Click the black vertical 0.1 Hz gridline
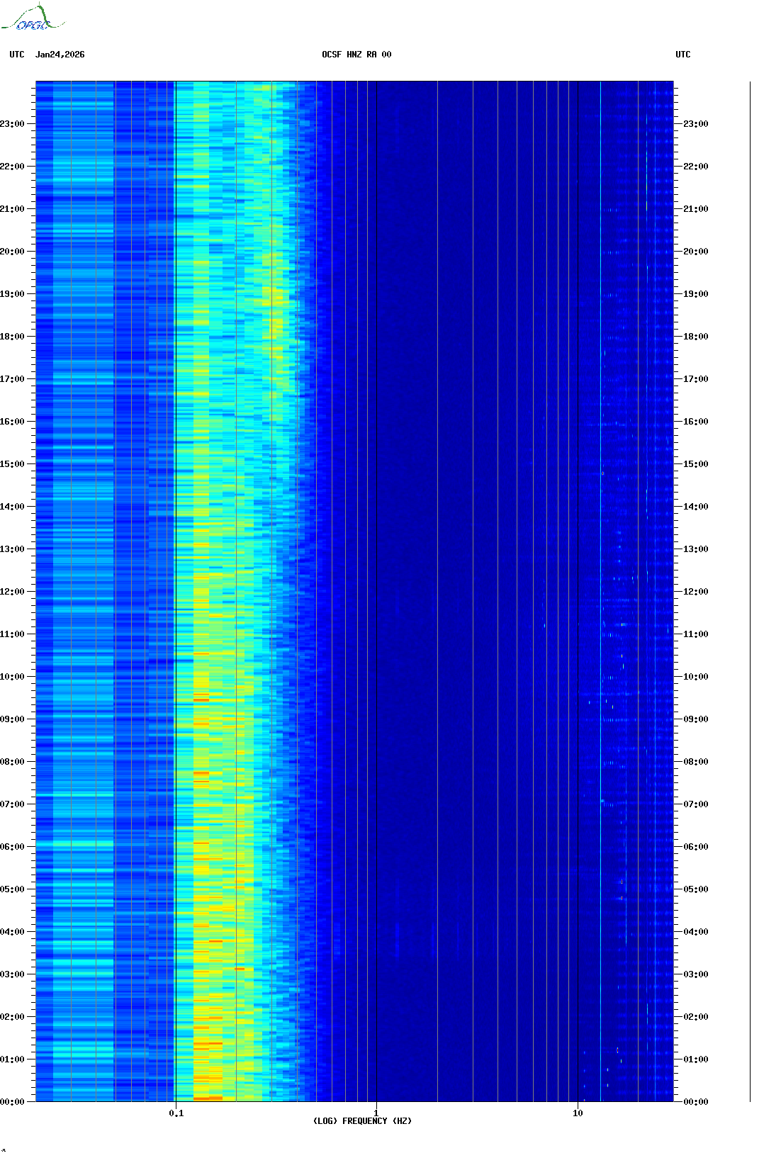This screenshot has width=781, height=1158. 175,591
